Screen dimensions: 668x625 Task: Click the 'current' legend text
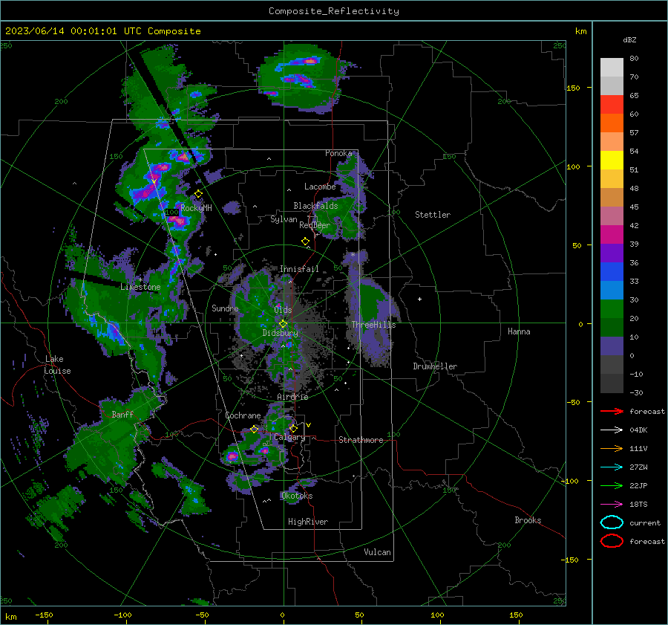coord(645,523)
